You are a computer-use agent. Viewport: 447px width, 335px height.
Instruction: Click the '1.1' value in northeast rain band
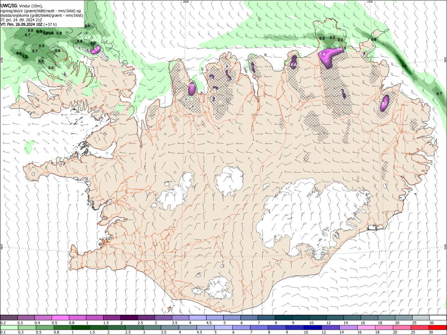pos(404,66)
